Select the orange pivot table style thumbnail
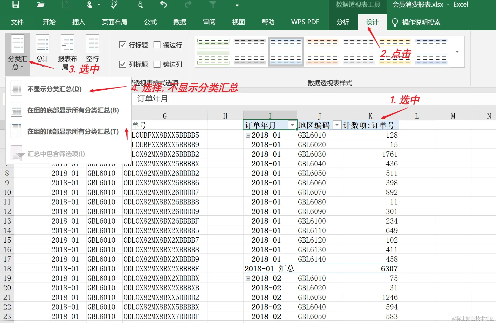 click(x=322, y=51)
